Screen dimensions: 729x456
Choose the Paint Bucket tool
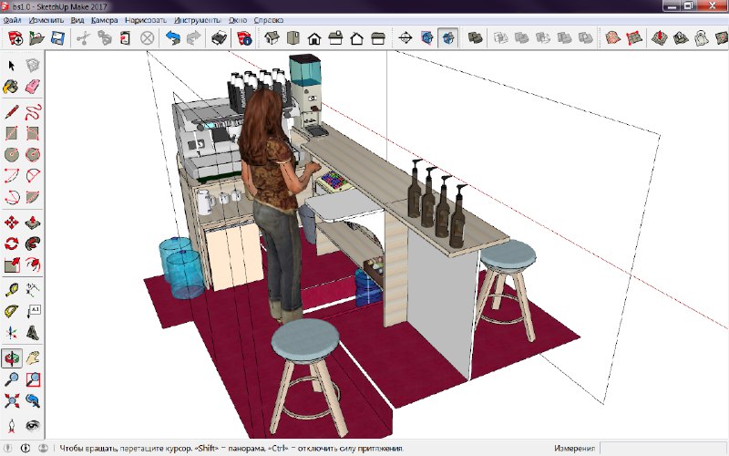click(12, 87)
